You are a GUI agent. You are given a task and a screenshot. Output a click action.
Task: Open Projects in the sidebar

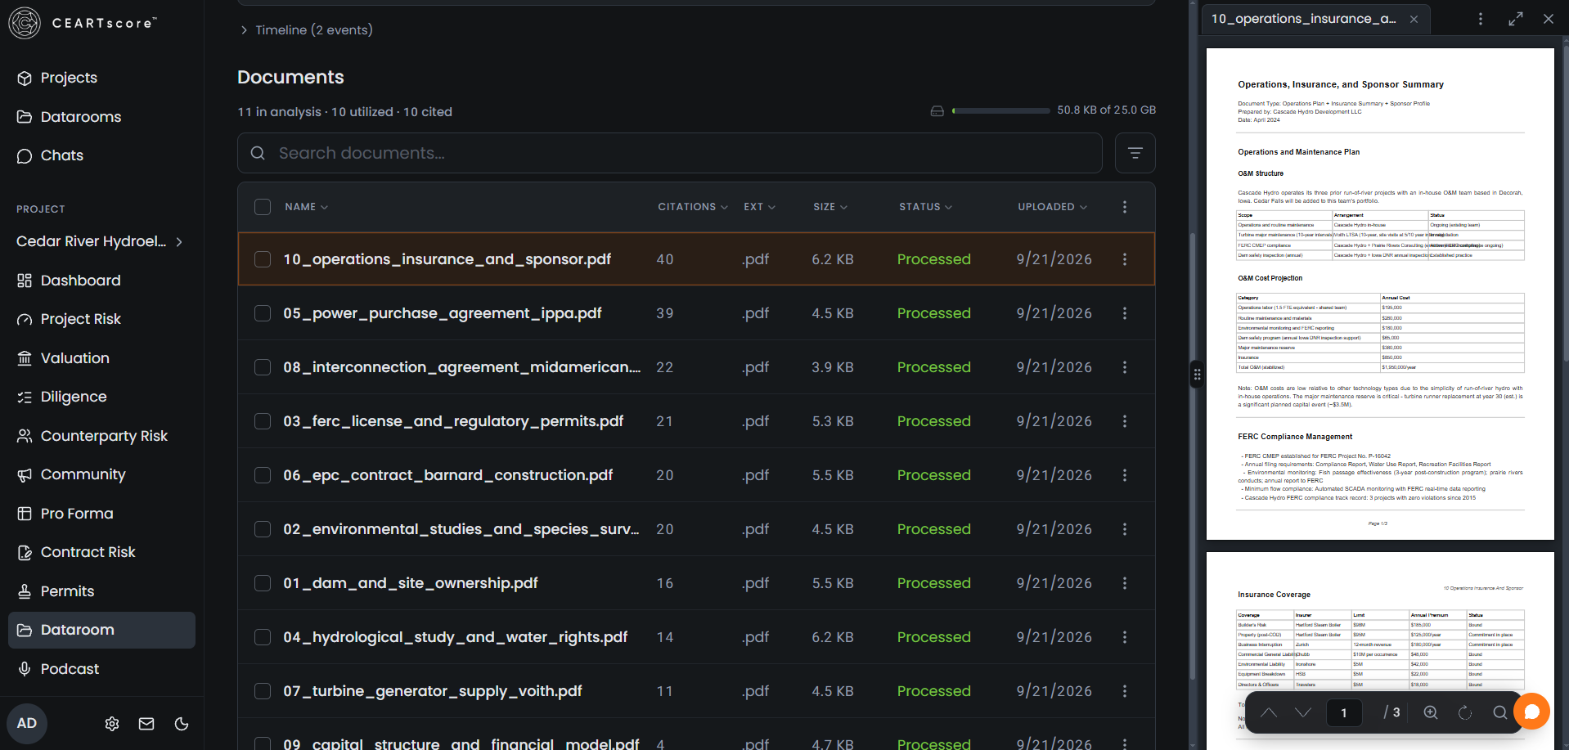69,78
